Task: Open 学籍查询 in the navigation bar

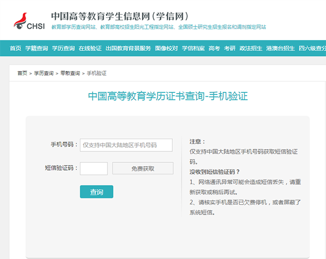Action: (x=36, y=48)
